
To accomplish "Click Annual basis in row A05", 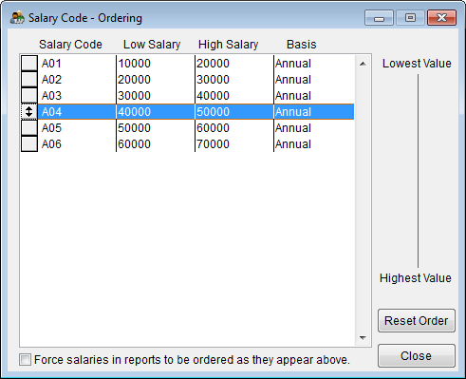I will [x=314, y=128].
